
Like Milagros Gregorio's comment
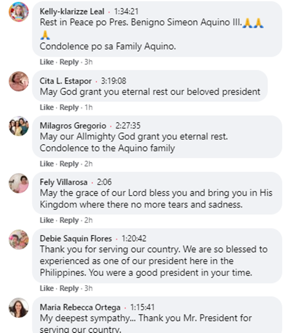(x=46, y=164)
